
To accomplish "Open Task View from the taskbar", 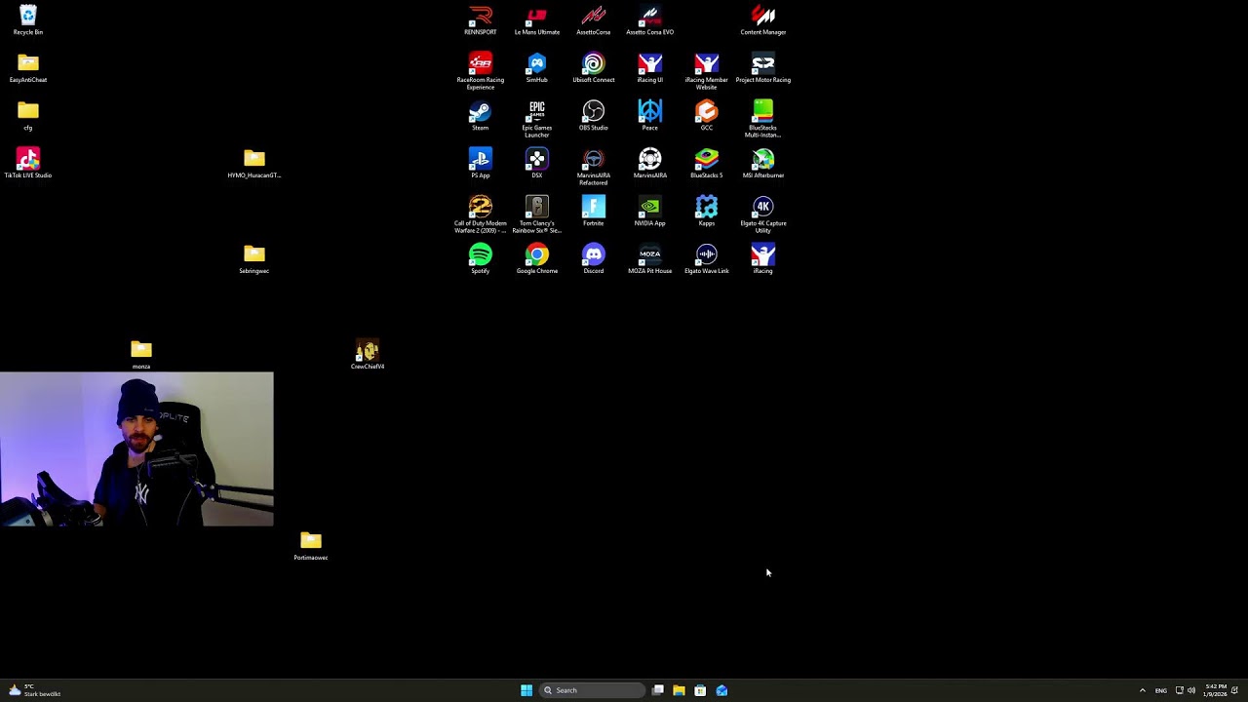I will (658, 690).
